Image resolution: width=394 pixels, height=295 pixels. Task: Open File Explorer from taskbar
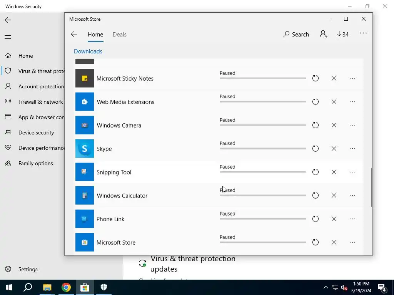pyautogui.click(x=47, y=287)
